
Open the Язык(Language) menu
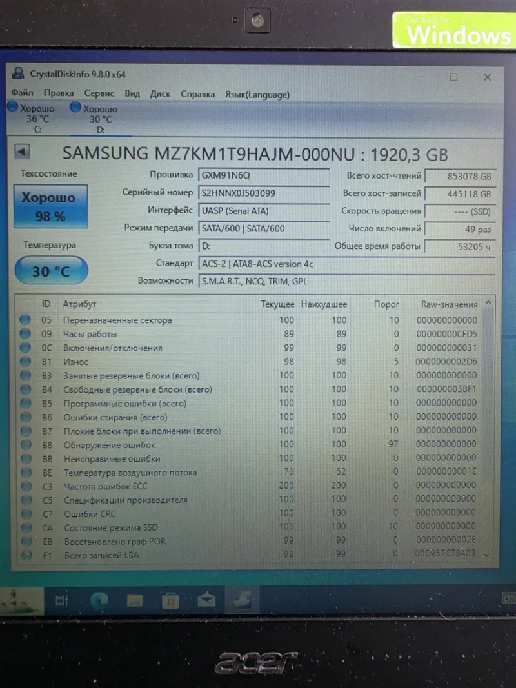click(x=257, y=95)
